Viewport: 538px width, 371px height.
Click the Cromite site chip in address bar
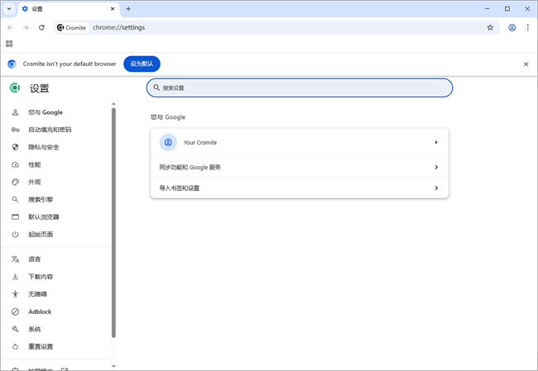71,27
